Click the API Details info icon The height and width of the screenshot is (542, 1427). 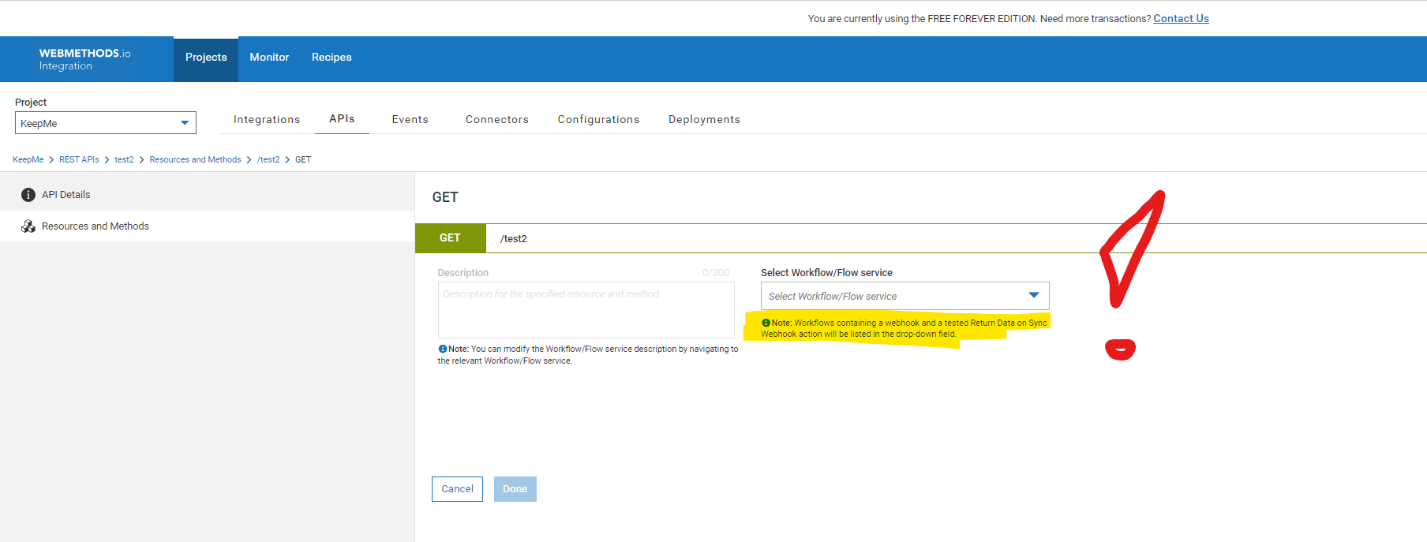coord(28,195)
